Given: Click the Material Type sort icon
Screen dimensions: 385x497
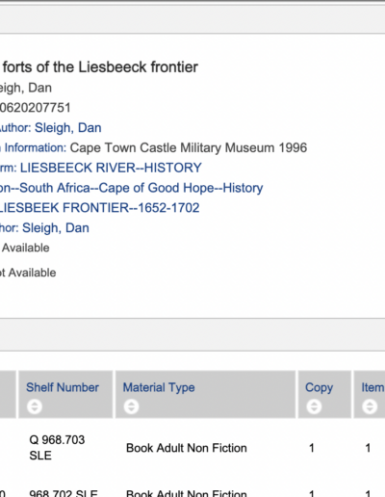Looking at the screenshot, I should pyautogui.click(x=131, y=406).
